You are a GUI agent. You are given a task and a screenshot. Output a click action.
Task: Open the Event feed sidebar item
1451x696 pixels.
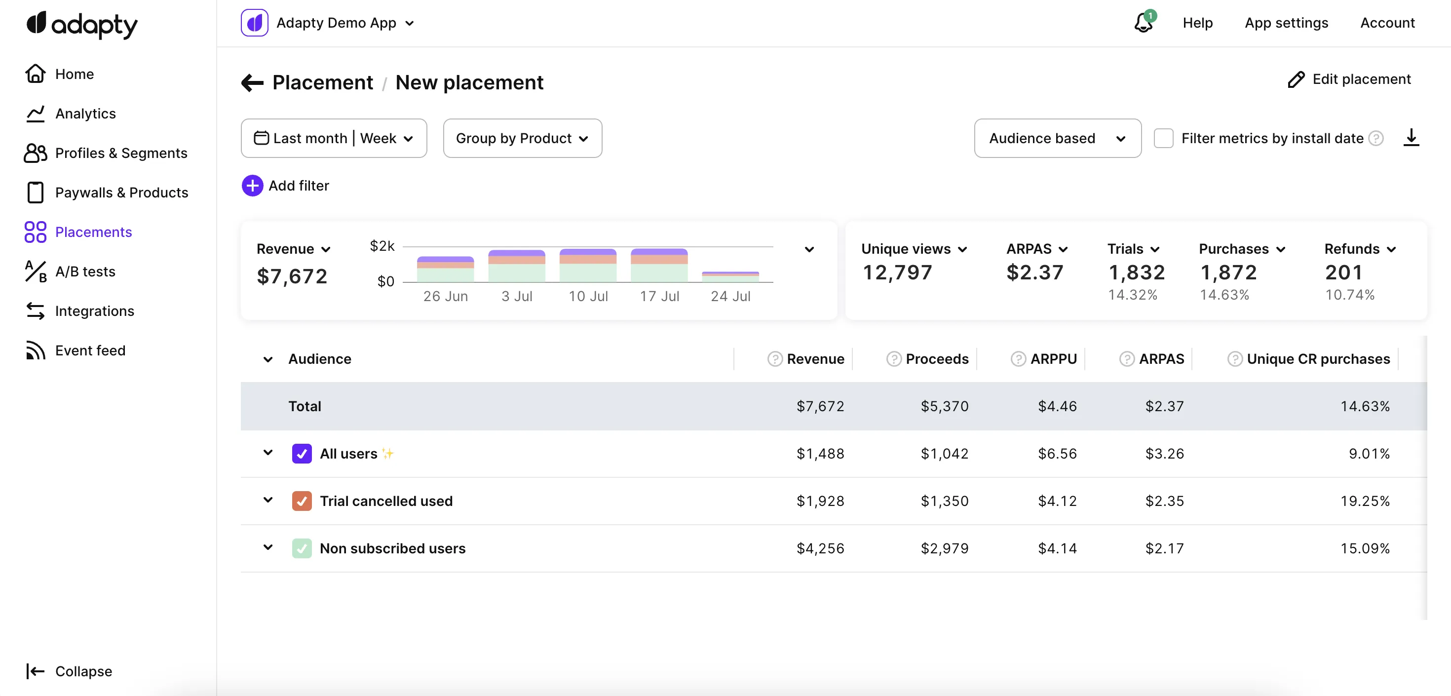[90, 350]
